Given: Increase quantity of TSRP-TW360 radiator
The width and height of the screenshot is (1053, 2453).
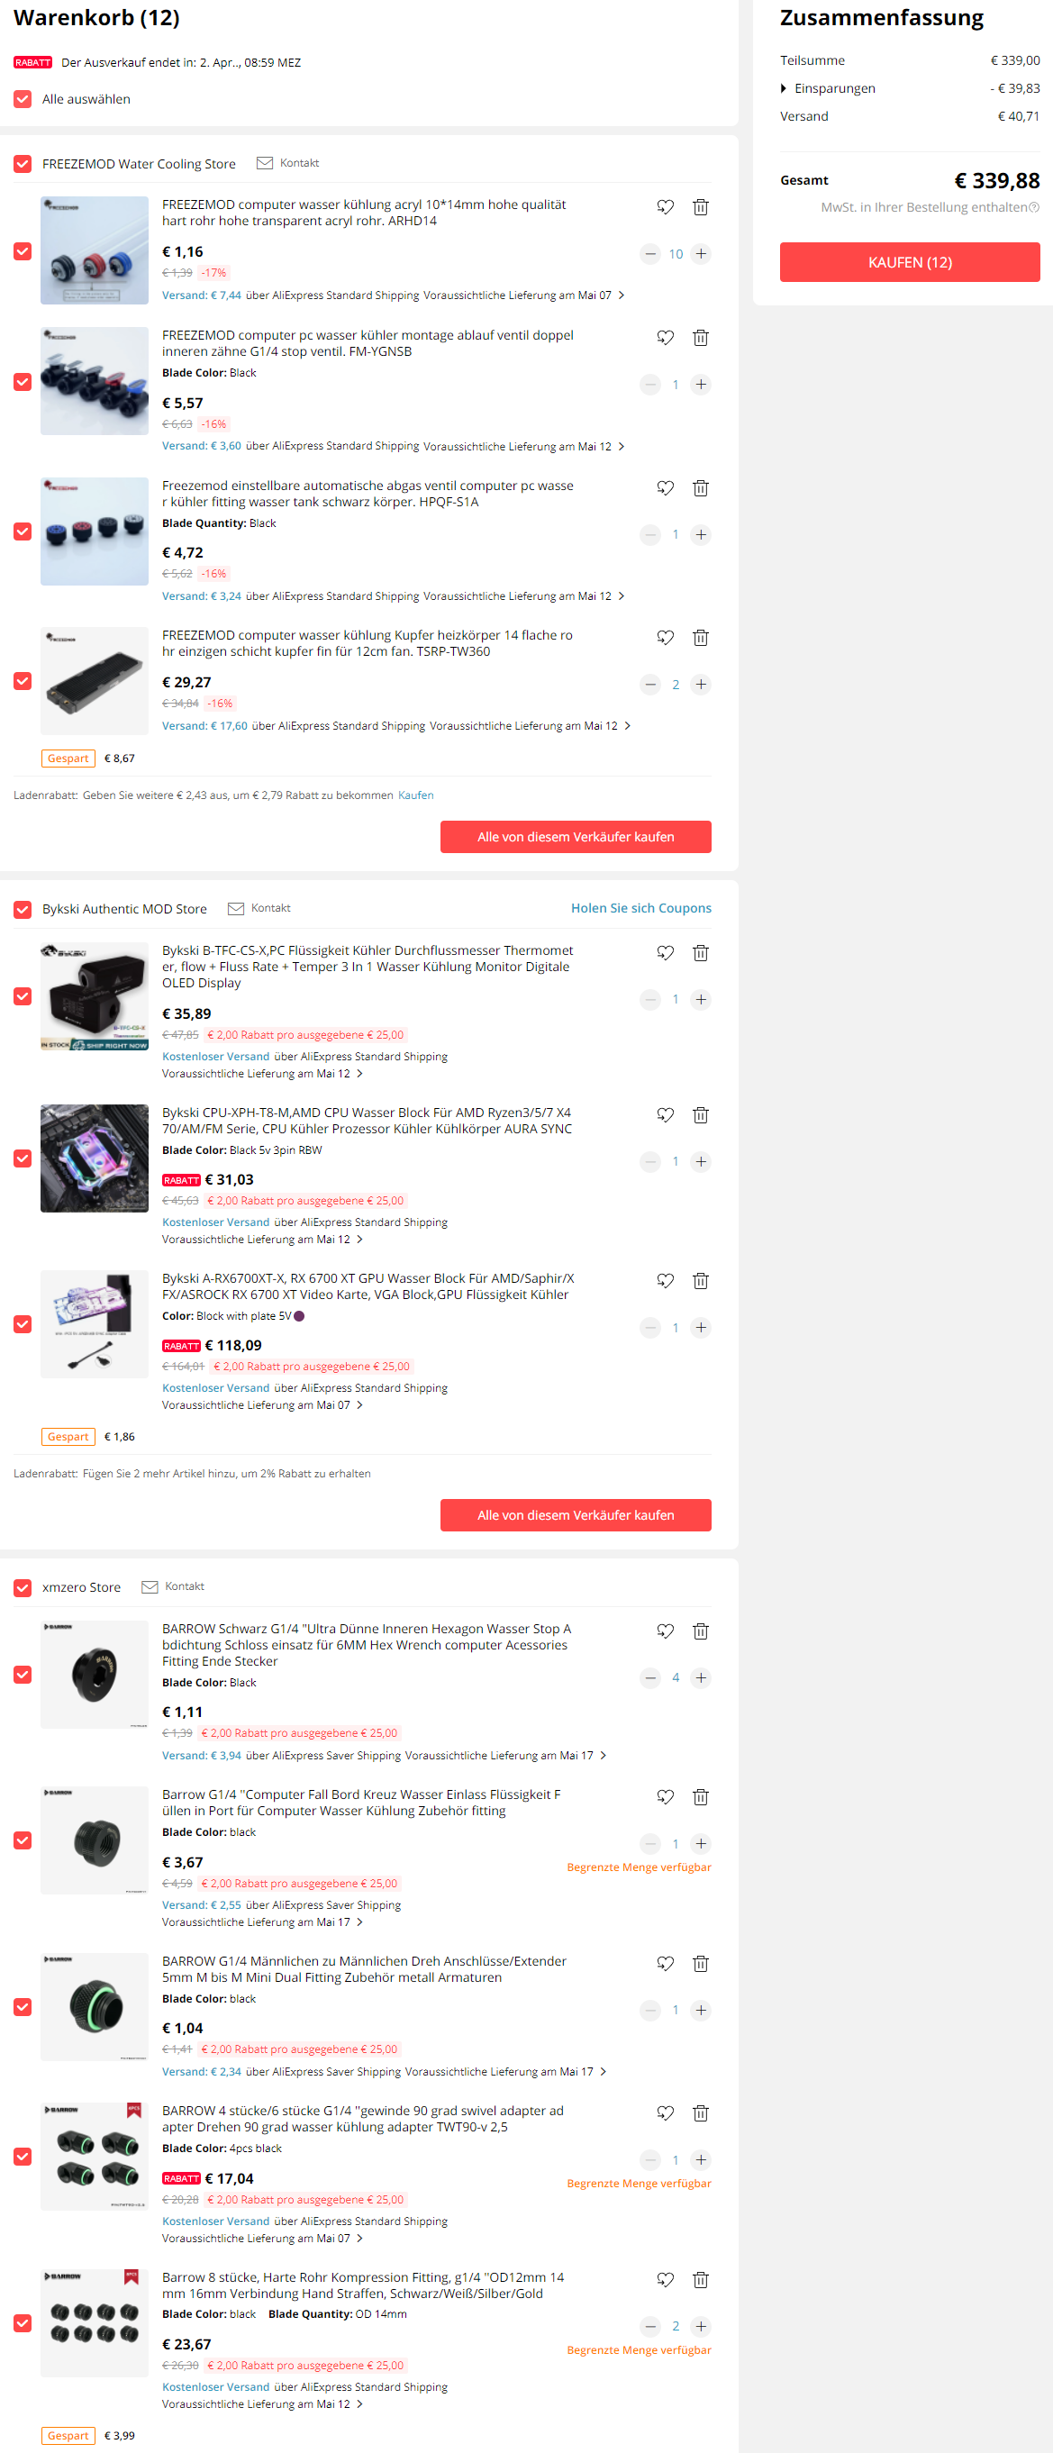Looking at the screenshot, I should (700, 685).
